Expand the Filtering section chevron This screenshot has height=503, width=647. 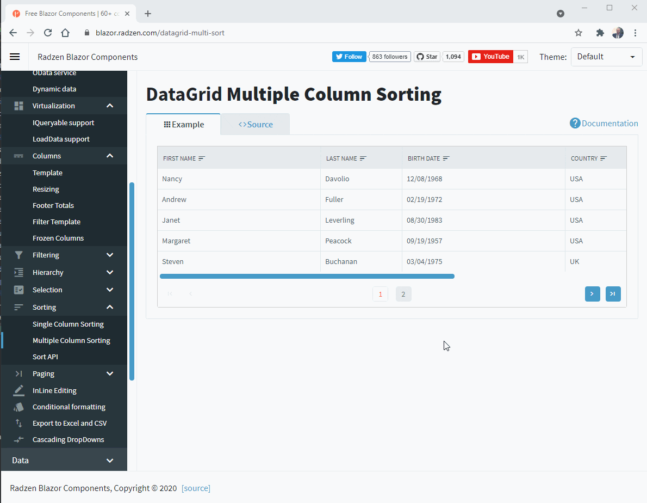[x=110, y=255]
